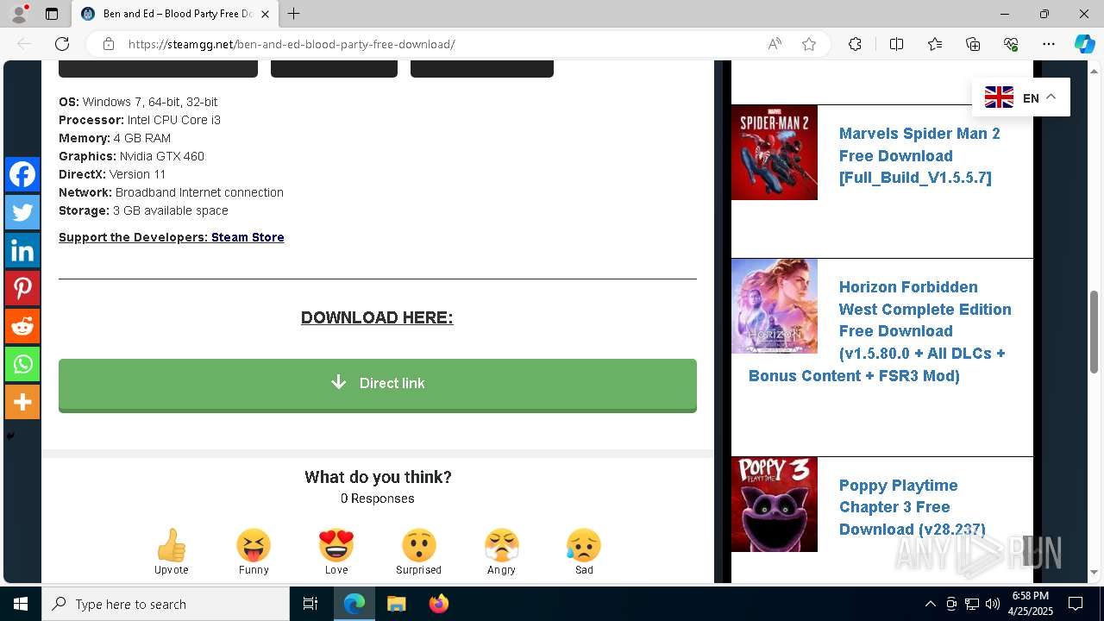
Task: Open Edge tab actions menu icon
Action: click(x=52, y=14)
